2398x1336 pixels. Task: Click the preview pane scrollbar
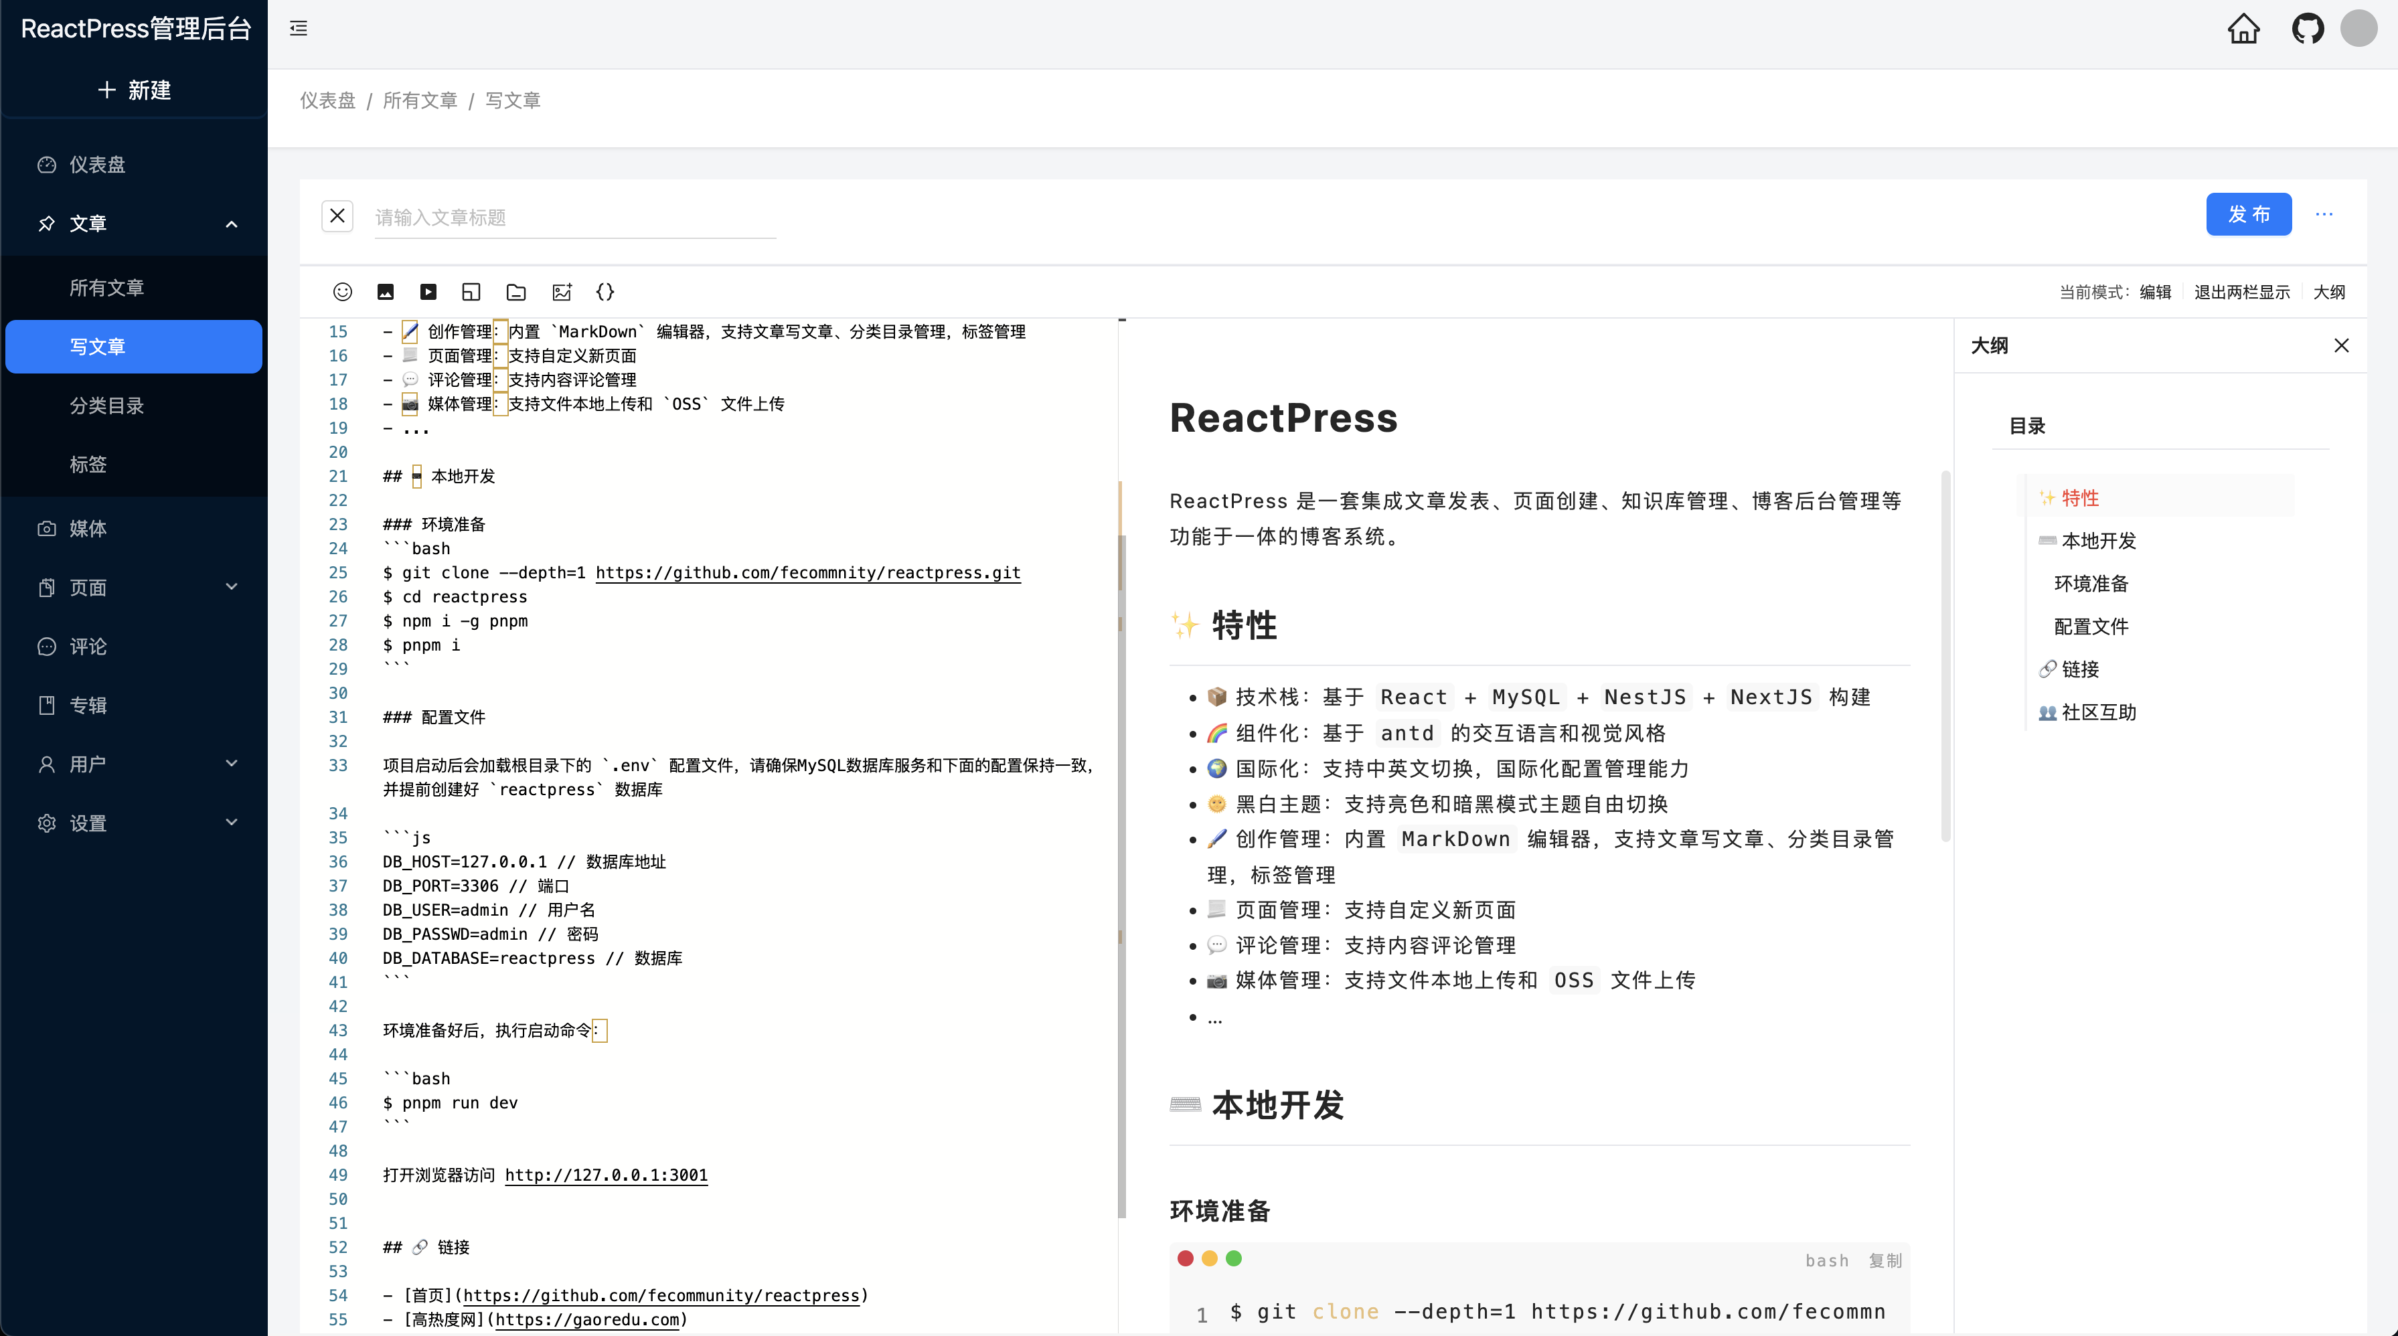[1945, 657]
